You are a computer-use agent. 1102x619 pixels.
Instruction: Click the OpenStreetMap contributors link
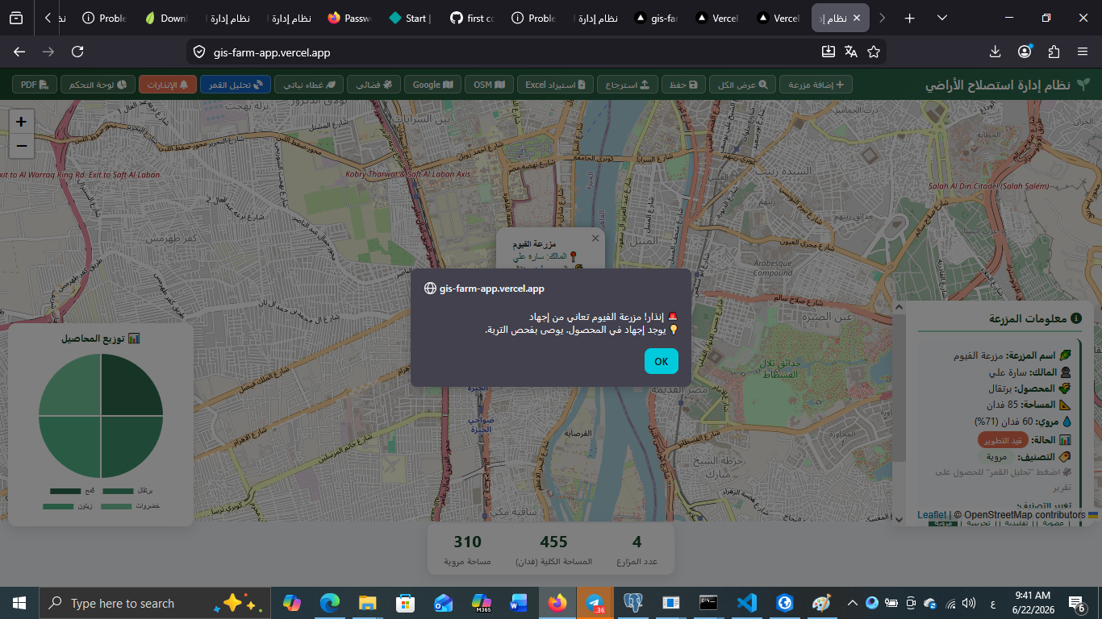1025,515
